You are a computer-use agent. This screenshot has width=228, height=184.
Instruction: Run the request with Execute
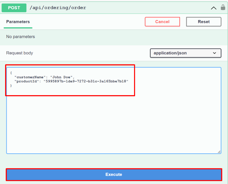[x=114, y=174]
